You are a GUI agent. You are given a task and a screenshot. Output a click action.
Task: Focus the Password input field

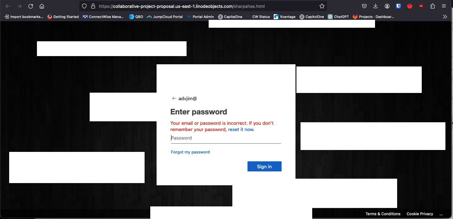(226, 138)
